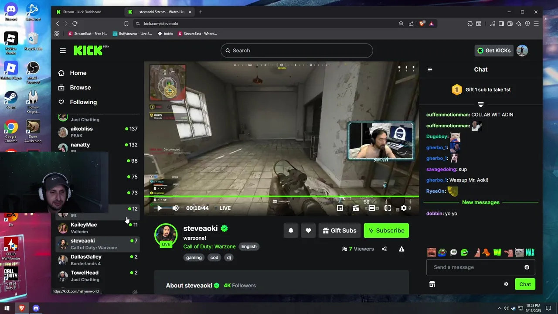Open the Kick hamburger sidebar menu
558x314 pixels.
tap(63, 51)
